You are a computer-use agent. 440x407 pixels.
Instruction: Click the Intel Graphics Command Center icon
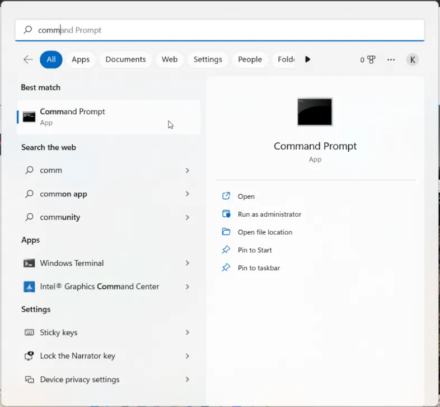29,287
